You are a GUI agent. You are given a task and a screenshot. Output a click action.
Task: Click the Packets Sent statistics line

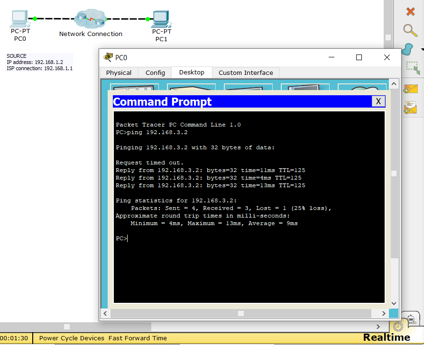(231, 208)
